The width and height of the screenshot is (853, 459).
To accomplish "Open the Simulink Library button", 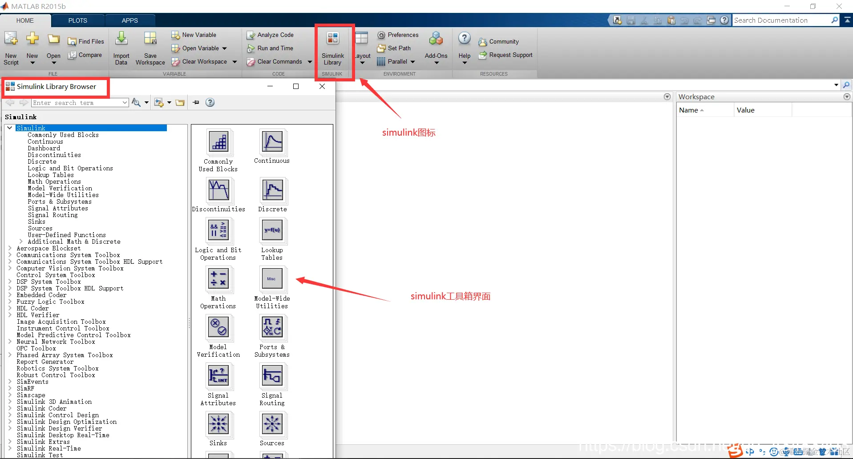I will point(333,49).
